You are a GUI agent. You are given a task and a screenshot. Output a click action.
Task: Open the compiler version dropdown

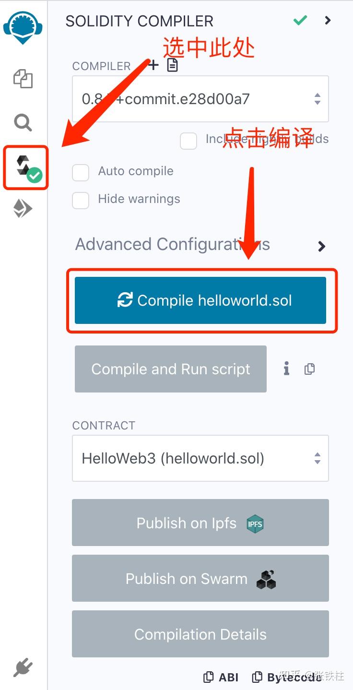pos(200,99)
